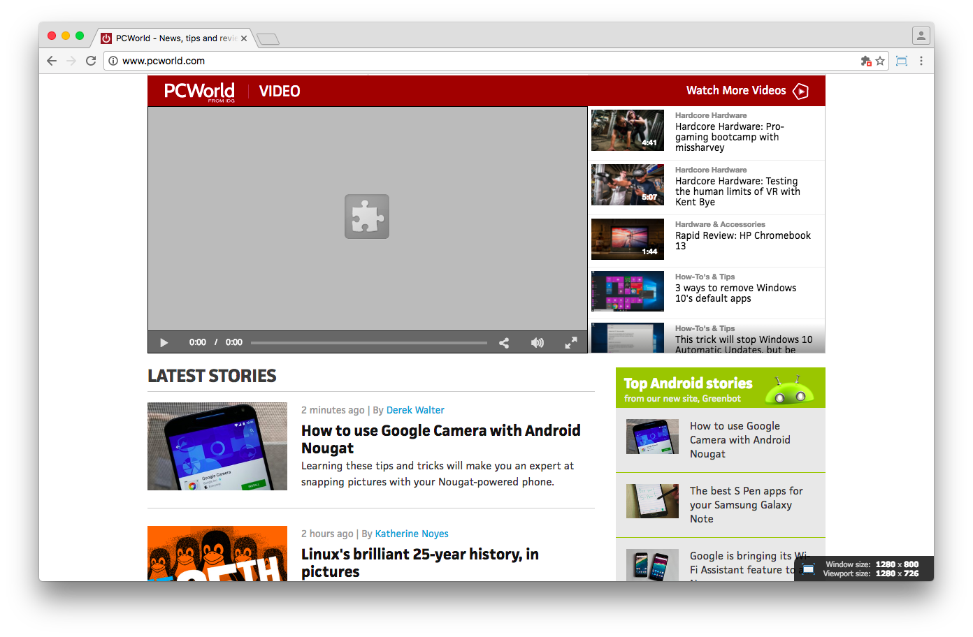Click the browser forward arrow
This screenshot has height=637, width=973.
(71, 61)
